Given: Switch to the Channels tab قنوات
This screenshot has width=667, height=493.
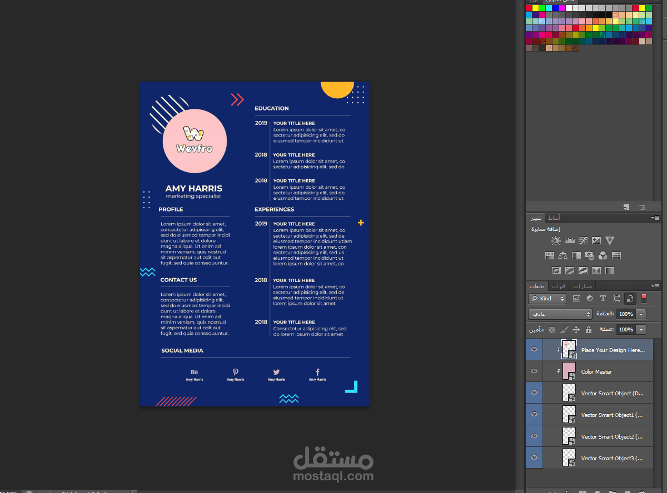Looking at the screenshot, I should click(558, 286).
